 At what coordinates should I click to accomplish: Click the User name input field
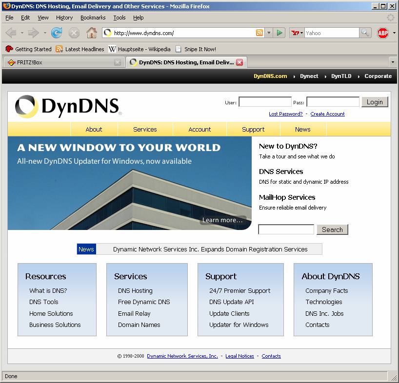265,102
